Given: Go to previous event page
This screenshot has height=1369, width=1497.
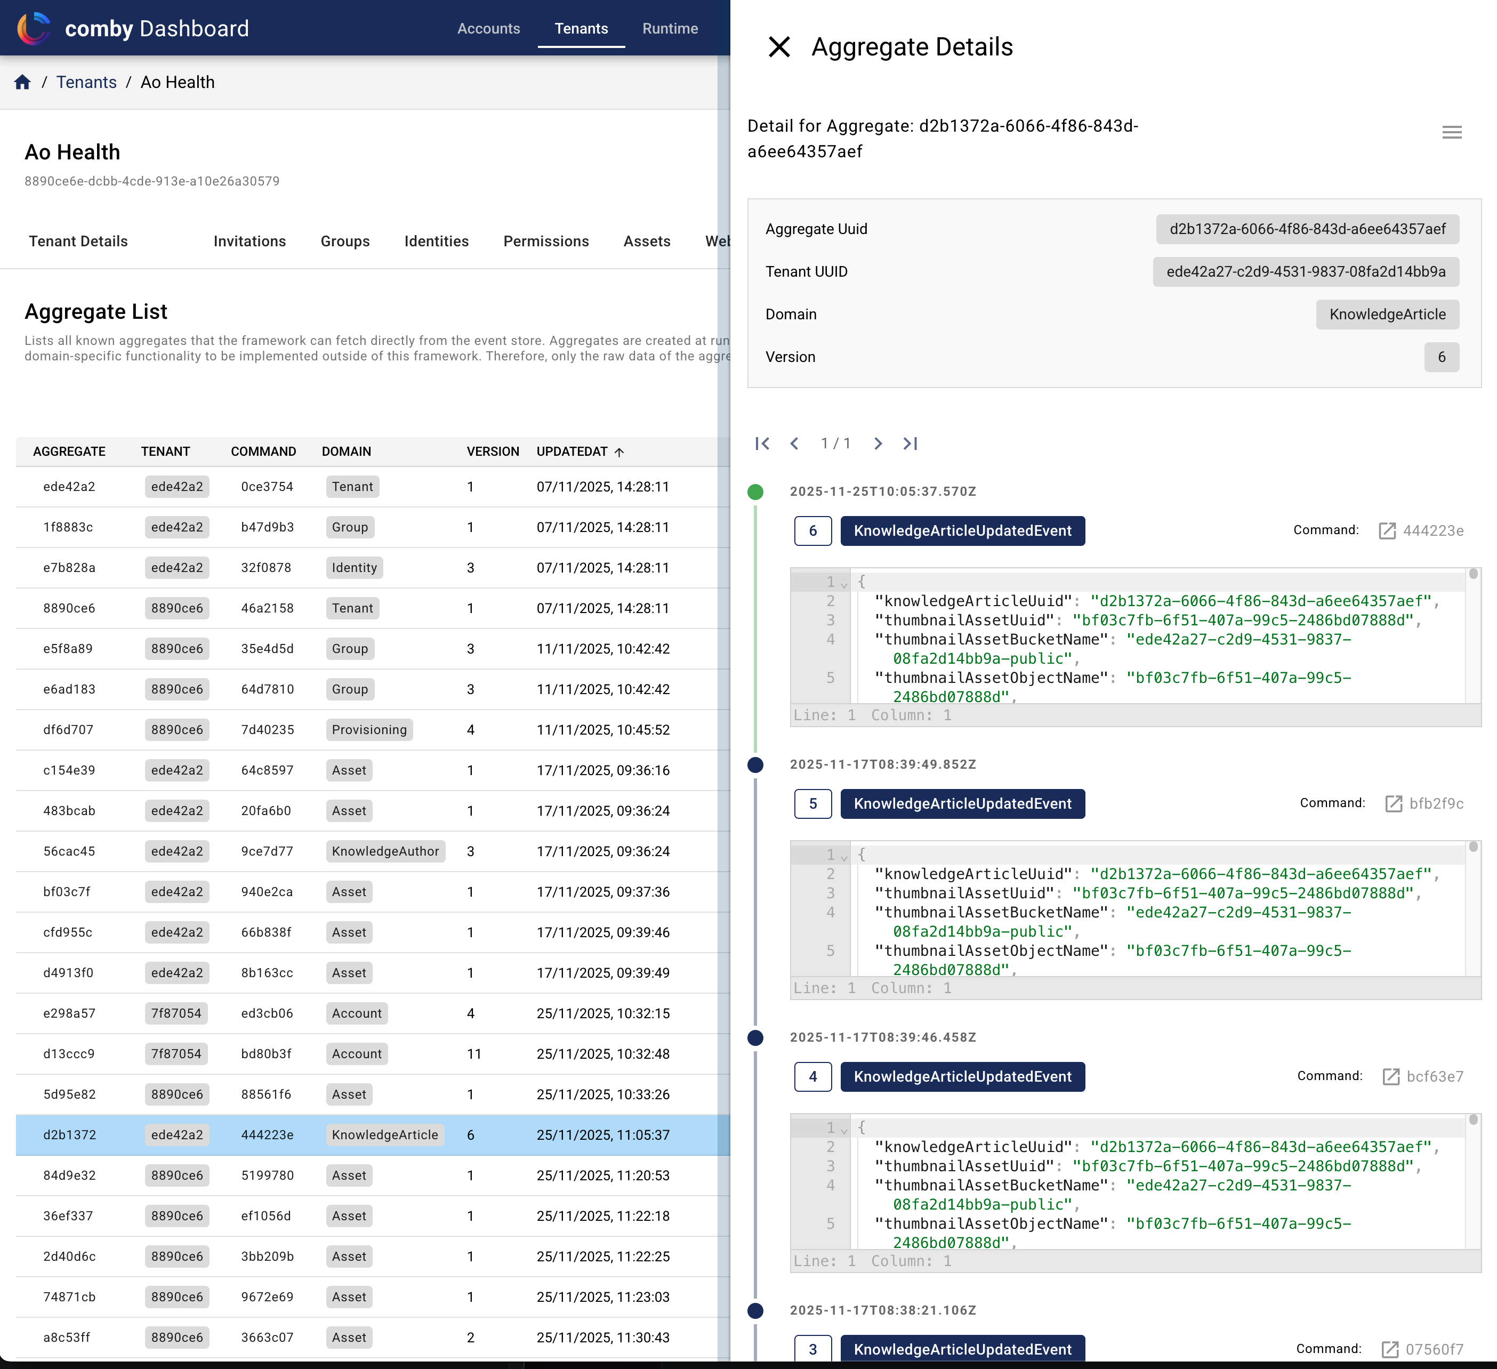Looking at the screenshot, I should pos(794,443).
